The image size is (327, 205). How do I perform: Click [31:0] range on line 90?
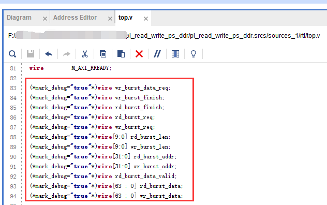tap(122, 156)
